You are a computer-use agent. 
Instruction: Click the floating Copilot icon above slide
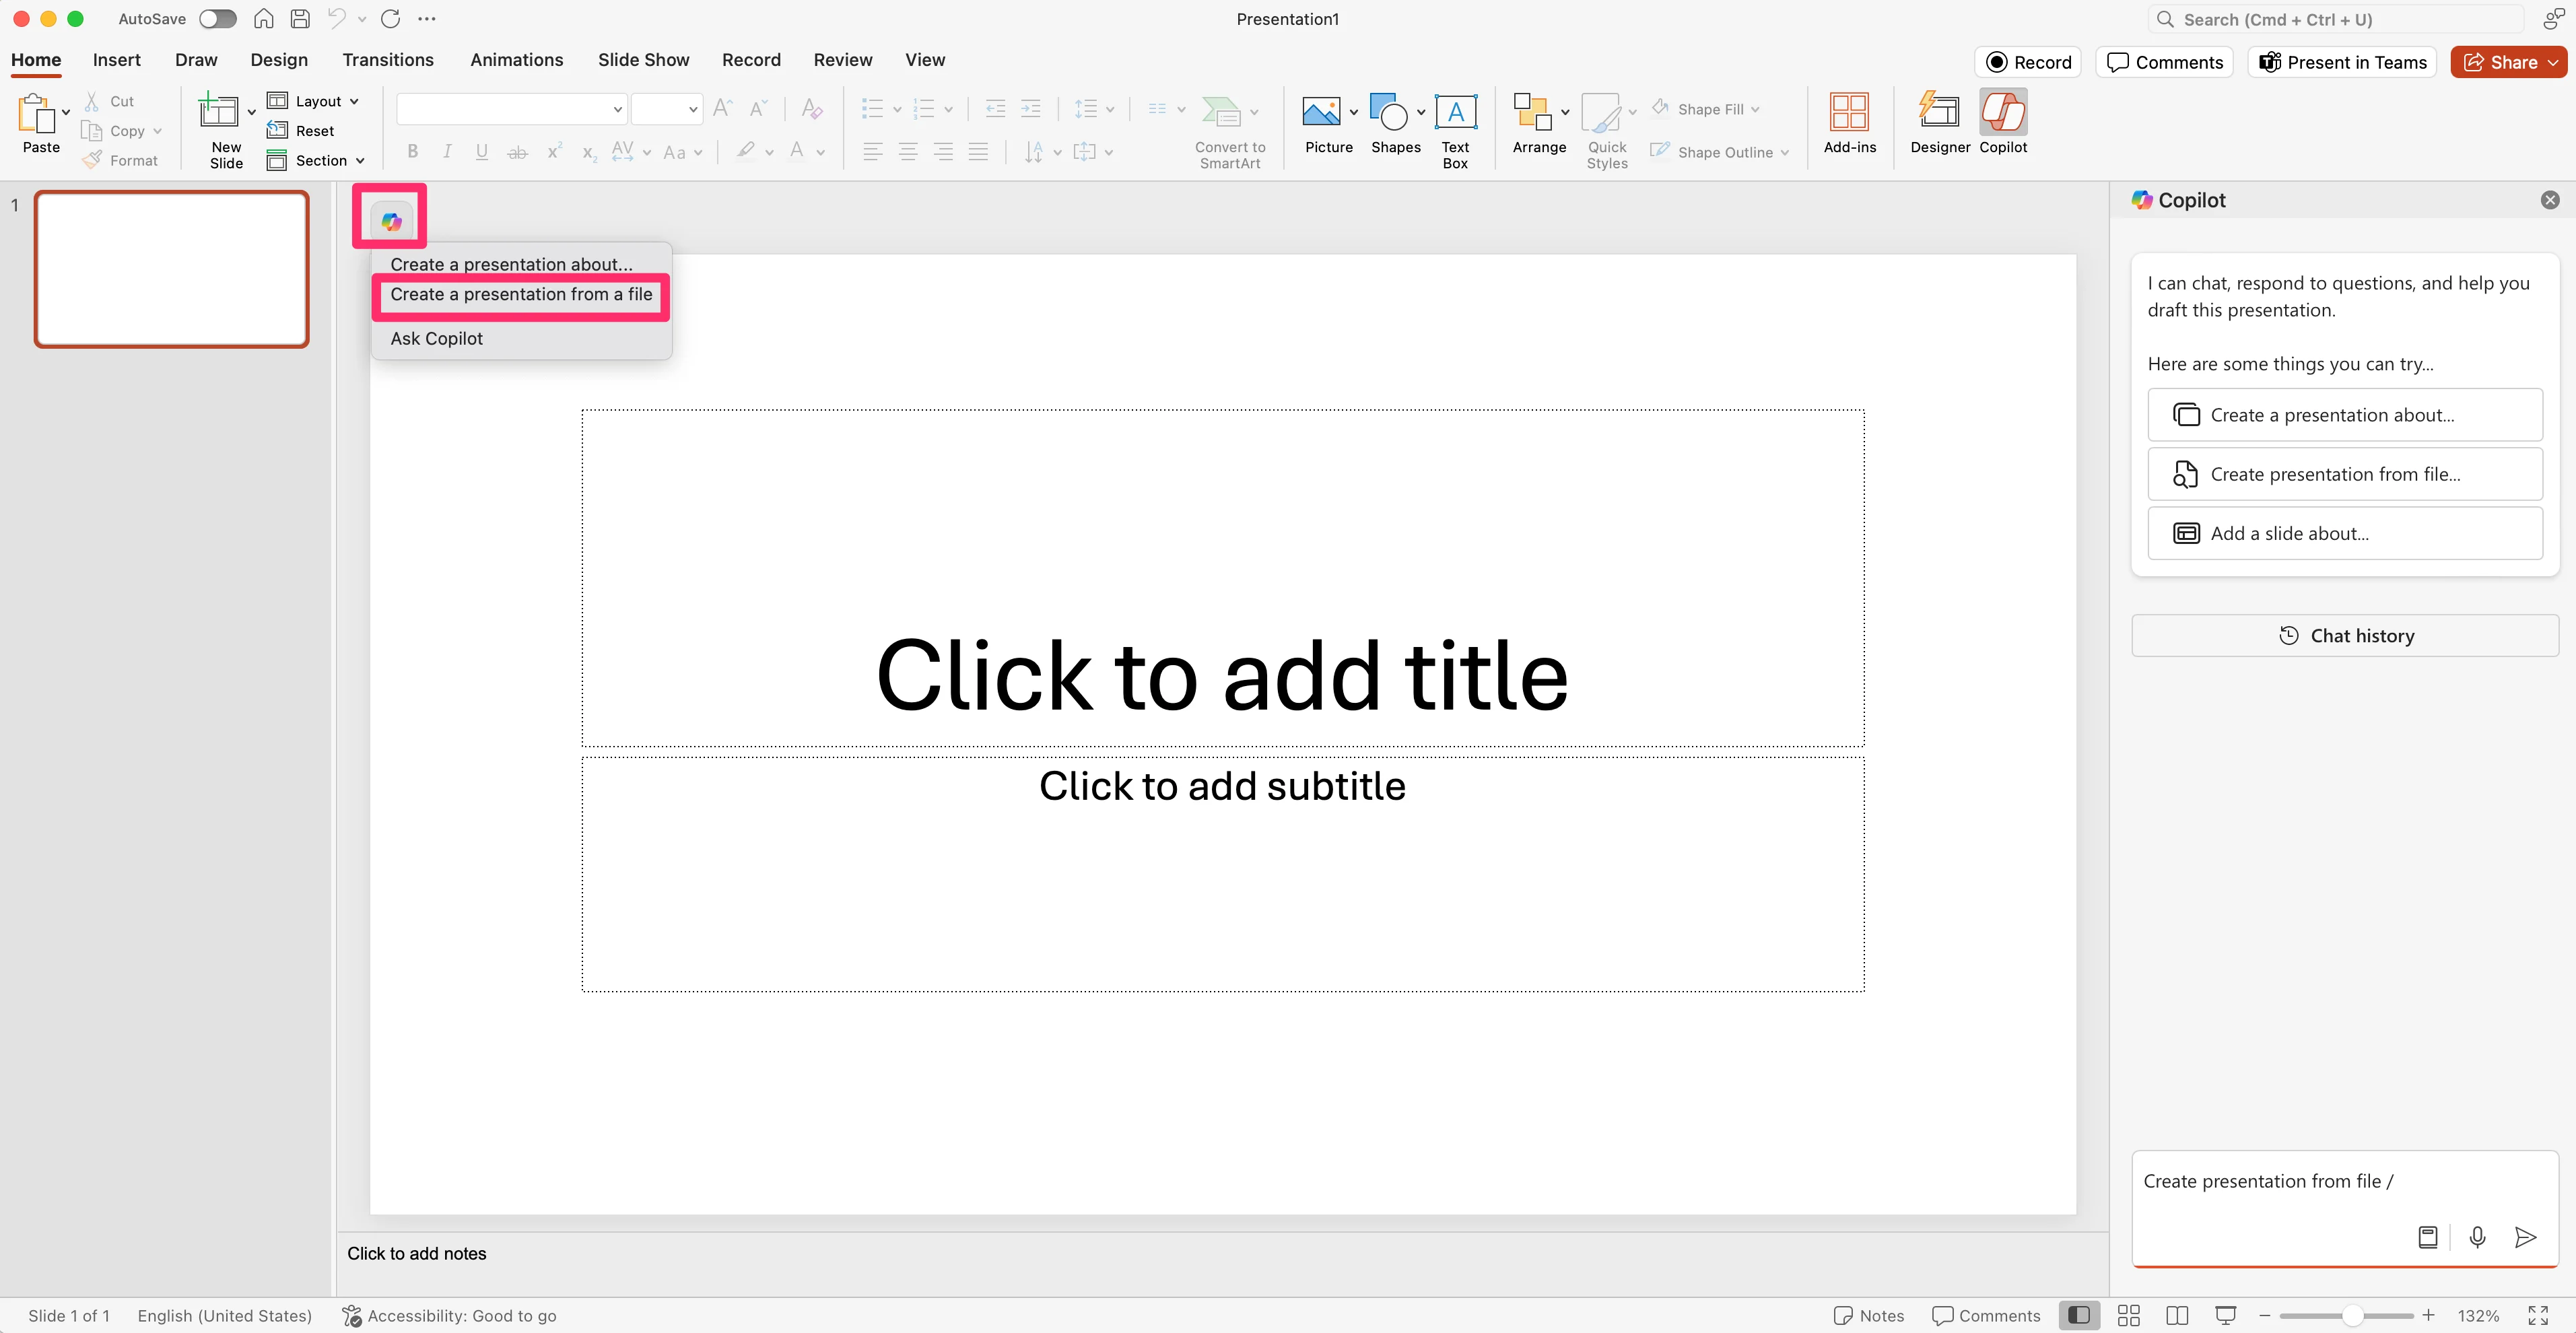coord(391,221)
